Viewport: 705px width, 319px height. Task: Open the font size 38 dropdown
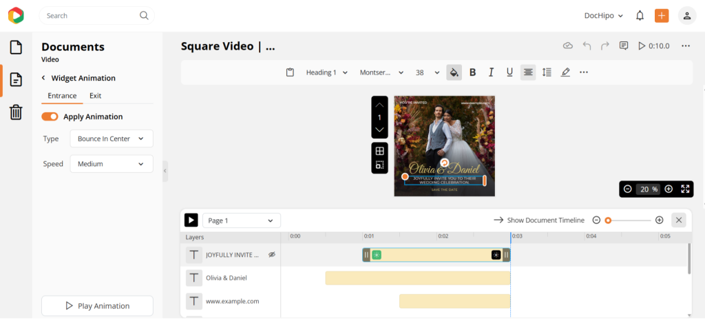(428, 72)
